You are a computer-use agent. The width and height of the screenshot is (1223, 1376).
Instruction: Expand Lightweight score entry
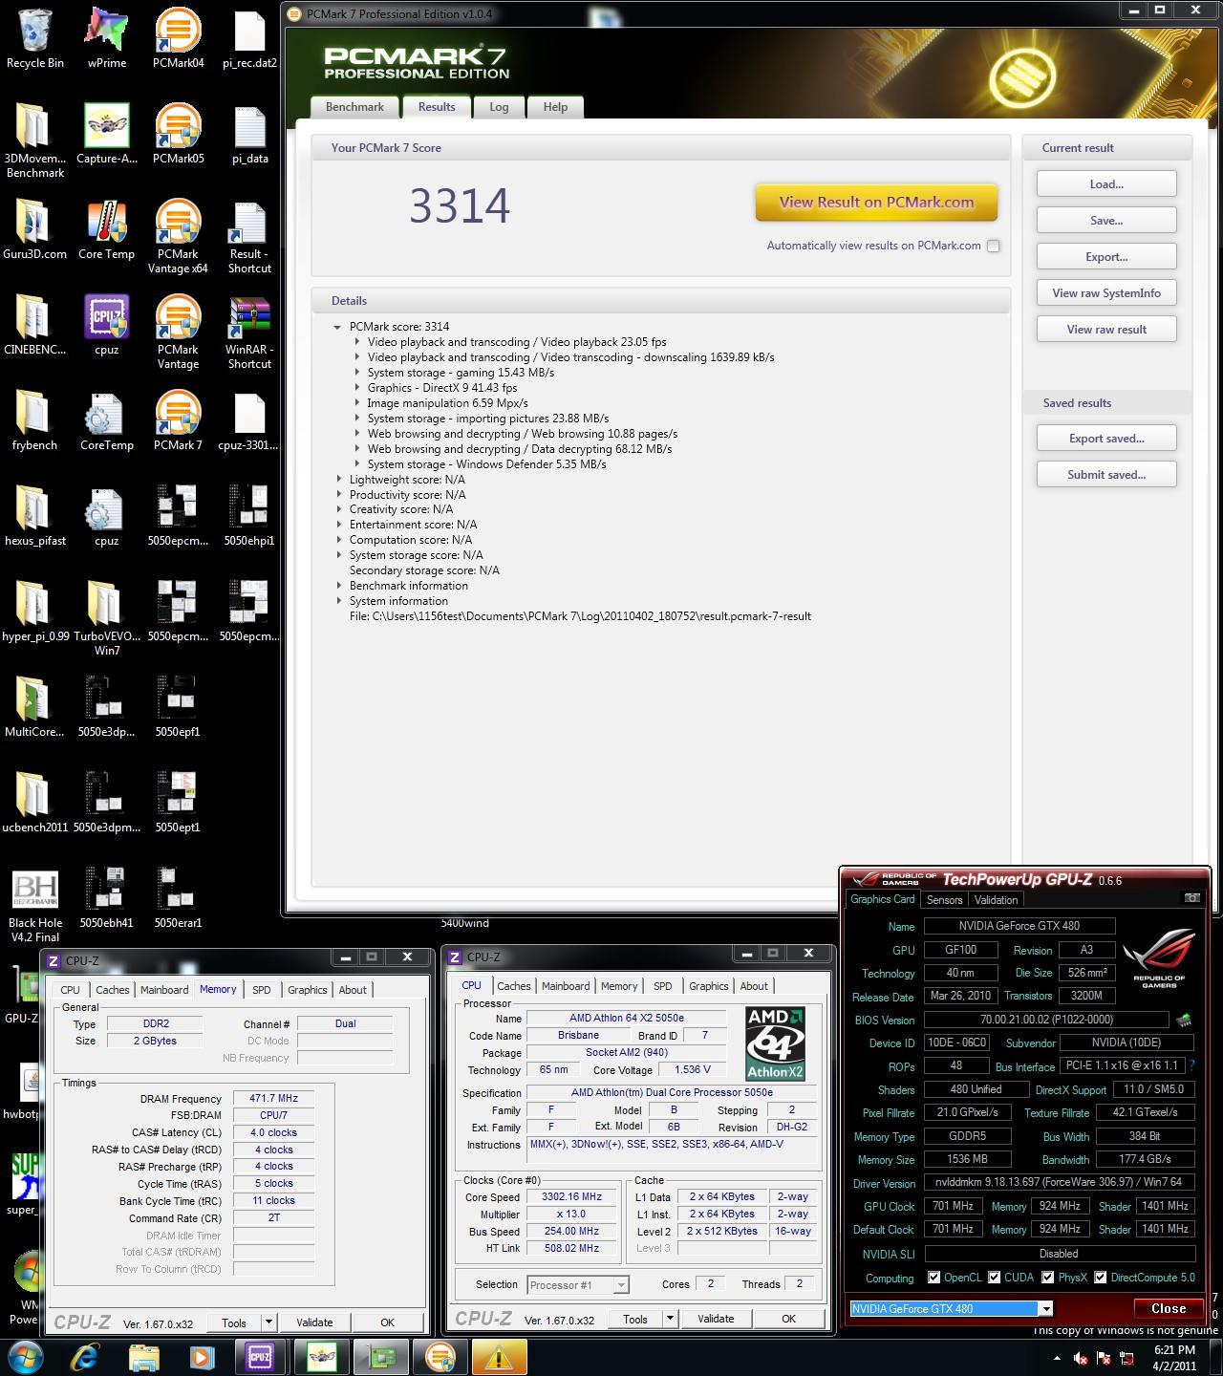(x=338, y=480)
